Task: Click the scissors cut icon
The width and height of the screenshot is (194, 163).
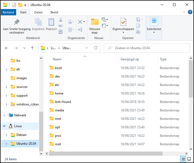Action: coord(61,20)
